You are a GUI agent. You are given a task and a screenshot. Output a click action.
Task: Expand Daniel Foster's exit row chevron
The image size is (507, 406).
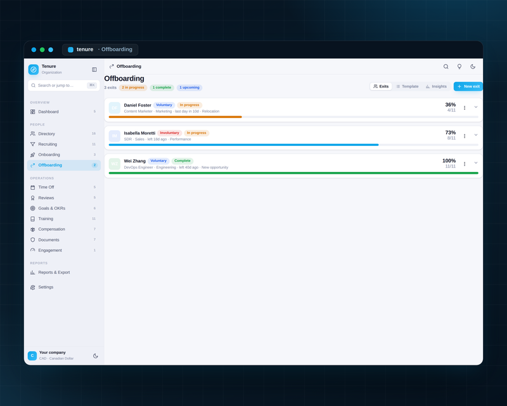tap(476, 107)
